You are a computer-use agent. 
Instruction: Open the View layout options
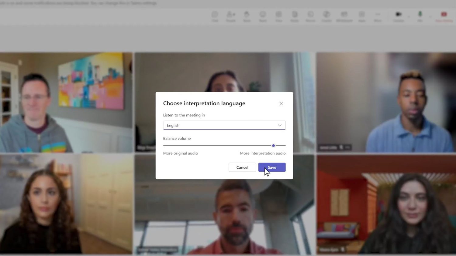coord(278,16)
